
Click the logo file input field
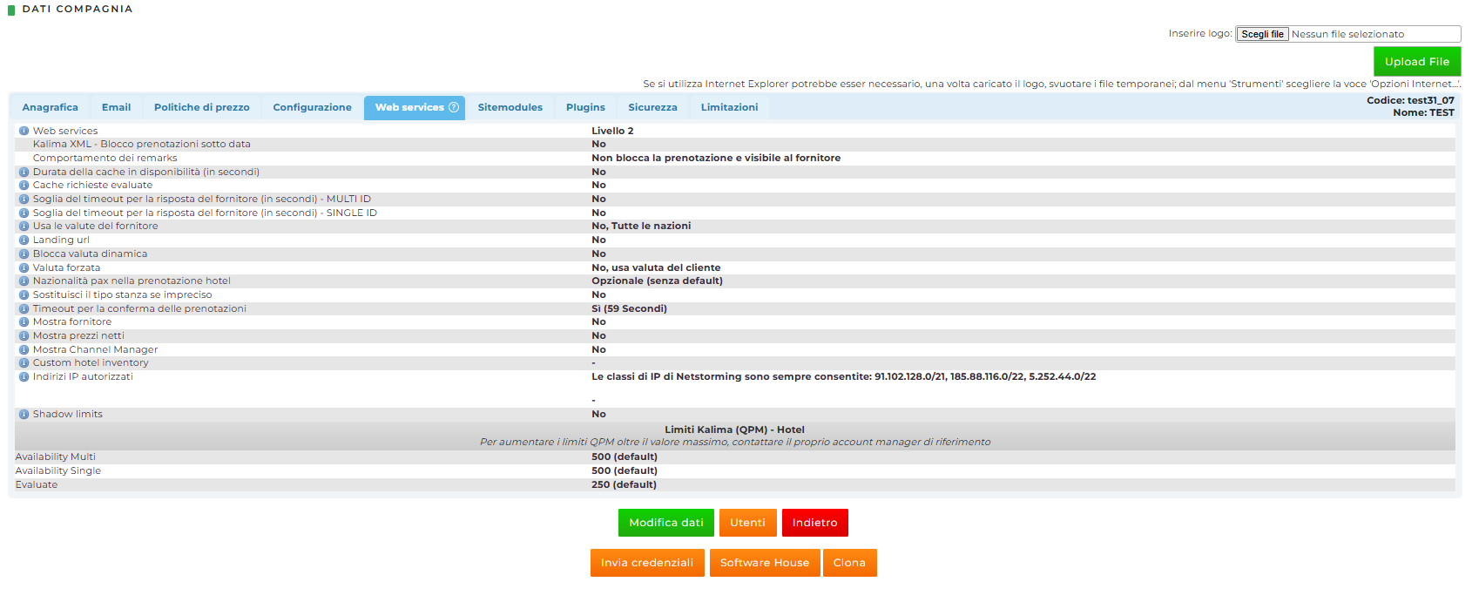(x=1348, y=34)
